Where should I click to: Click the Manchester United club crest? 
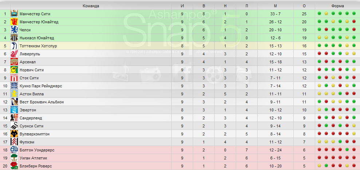[14, 22]
